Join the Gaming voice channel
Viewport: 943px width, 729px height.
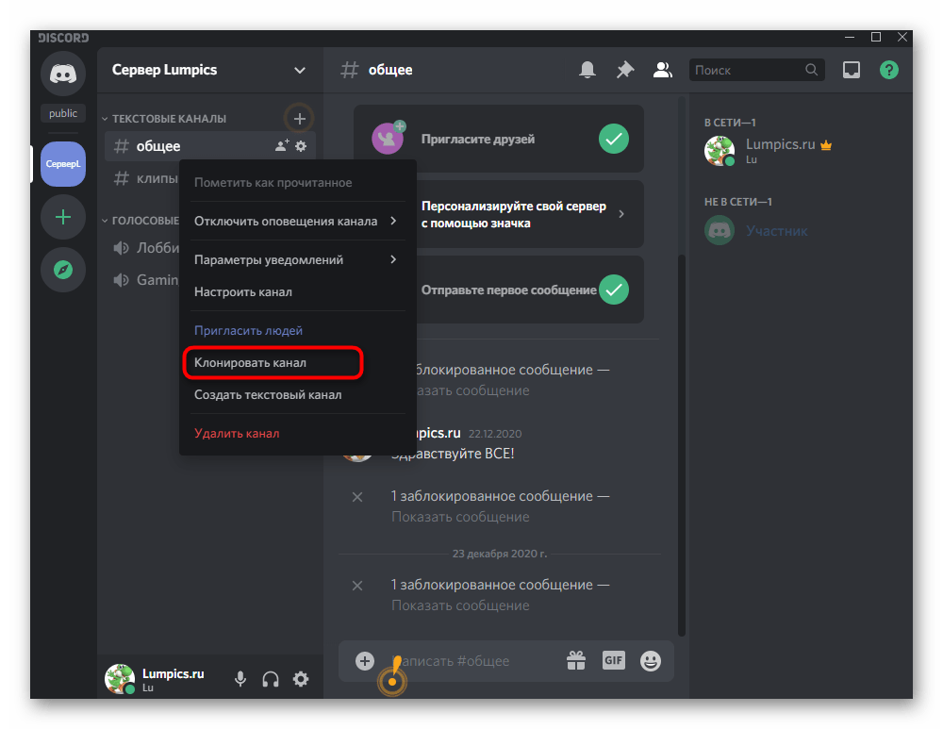[146, 280]
